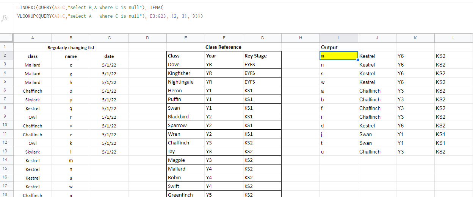Click 'YR' in the Kingfisher row
Image resolution: width=473 pixels, height=197 pixels.
[x=224, y=73]
